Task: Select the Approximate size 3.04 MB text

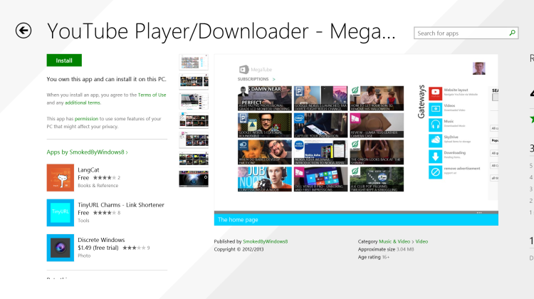Action: click(x=386, y=249)
